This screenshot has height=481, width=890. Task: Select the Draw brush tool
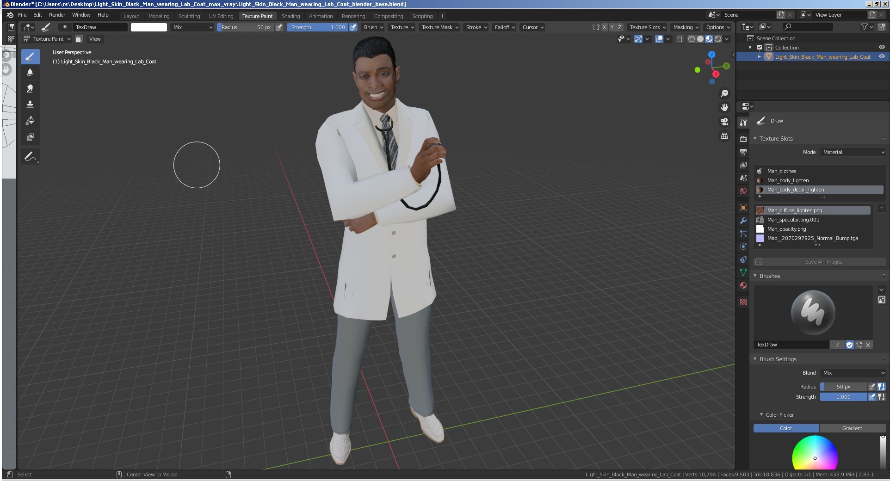pyautogui.click(x=30, y=57)
